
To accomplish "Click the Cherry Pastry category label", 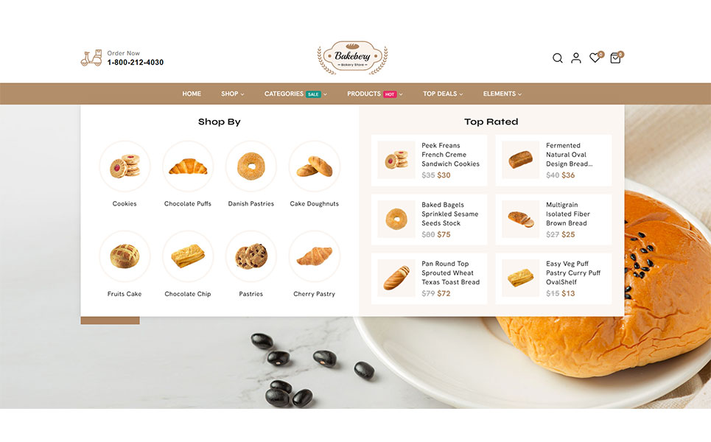I will [x=314, y=294].
